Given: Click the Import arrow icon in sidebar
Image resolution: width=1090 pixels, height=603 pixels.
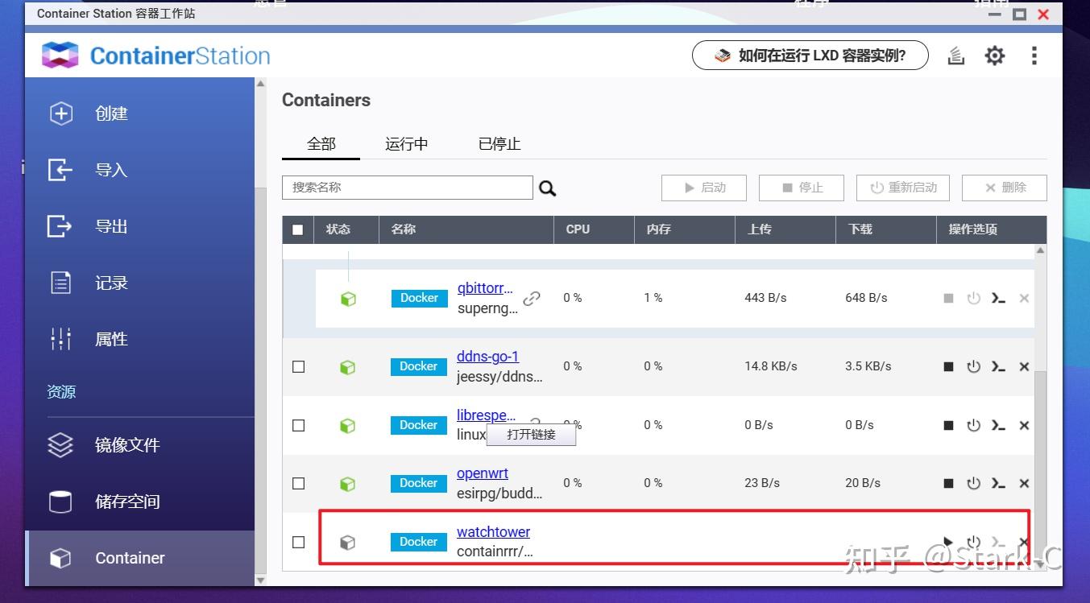Looking at the screenshot, I should pyautogui.click(x=60, y=170).
